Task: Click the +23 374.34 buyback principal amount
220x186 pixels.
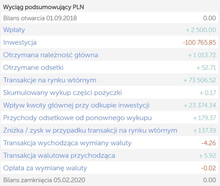Action: (x=200, y=105)
